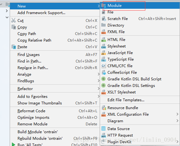Screen dimensions: 180x146
Task: Select Copy Relative Path entry
Action: (55, 40)
